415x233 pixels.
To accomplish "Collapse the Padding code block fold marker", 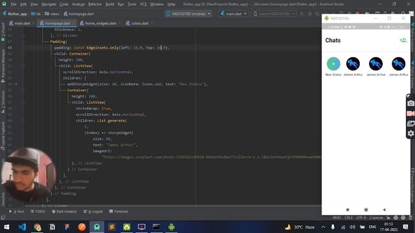I will 23,41.
